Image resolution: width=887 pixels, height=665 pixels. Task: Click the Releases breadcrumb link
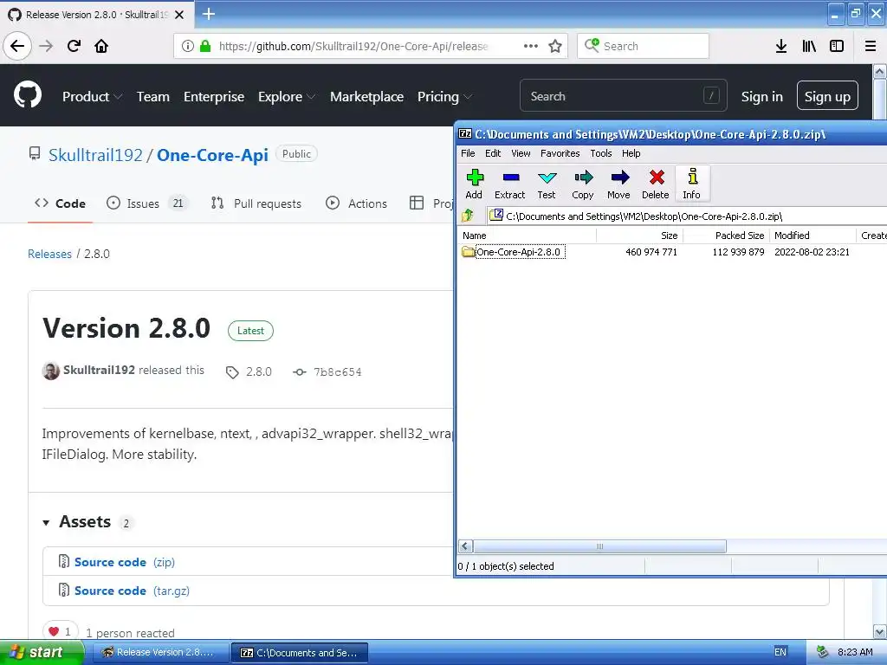coord(49,254)
